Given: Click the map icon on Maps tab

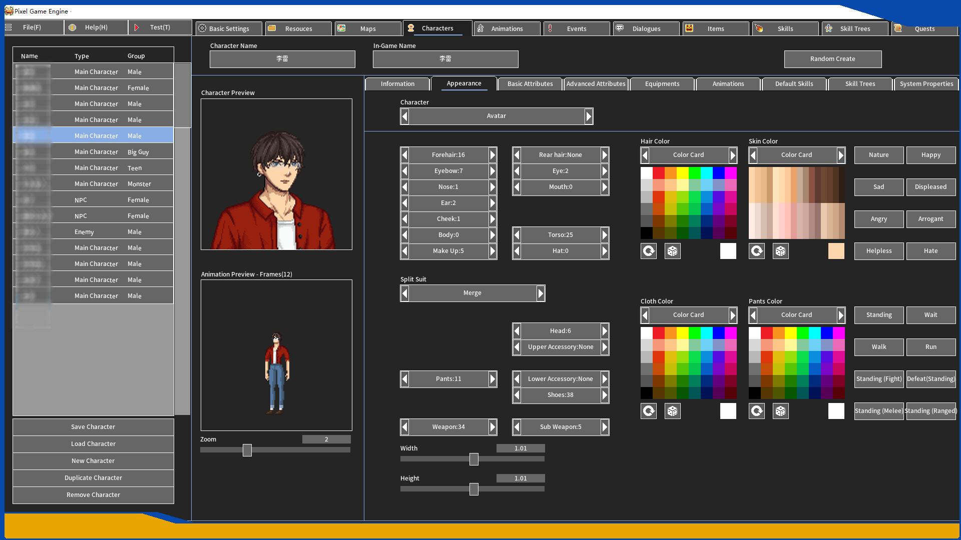Looking at the screenshot, I should tap(341, 28).
